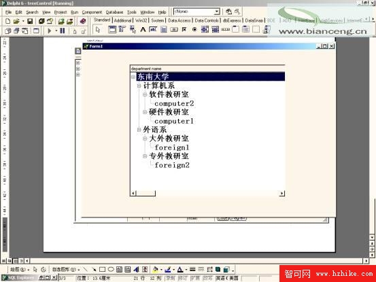Open the Run button dropdown arrow
Viewport: 376px width, 282px height.
[x=56, y=31]
